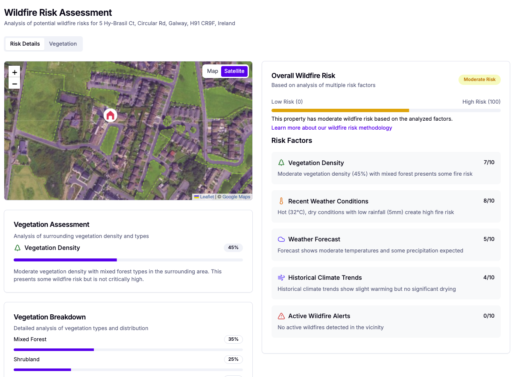
Task: Select the Risk Details tab
Action: (25, 44)
